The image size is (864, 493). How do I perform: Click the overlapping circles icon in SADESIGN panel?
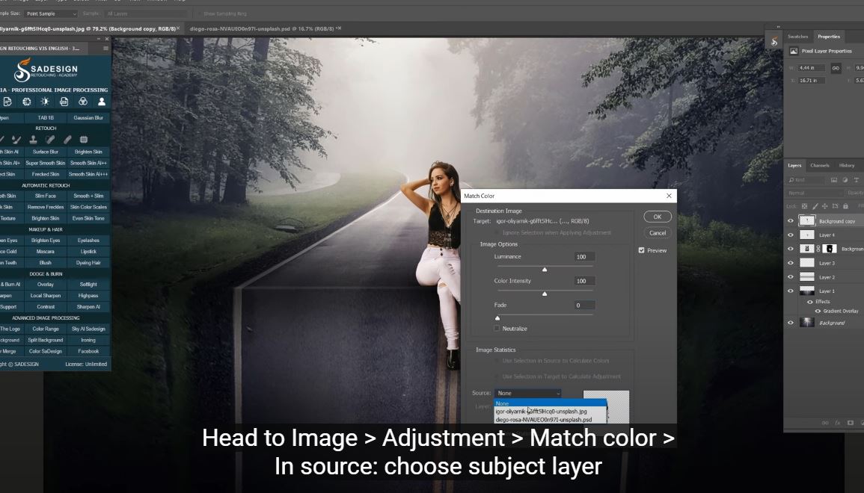[x=82, y=102]
